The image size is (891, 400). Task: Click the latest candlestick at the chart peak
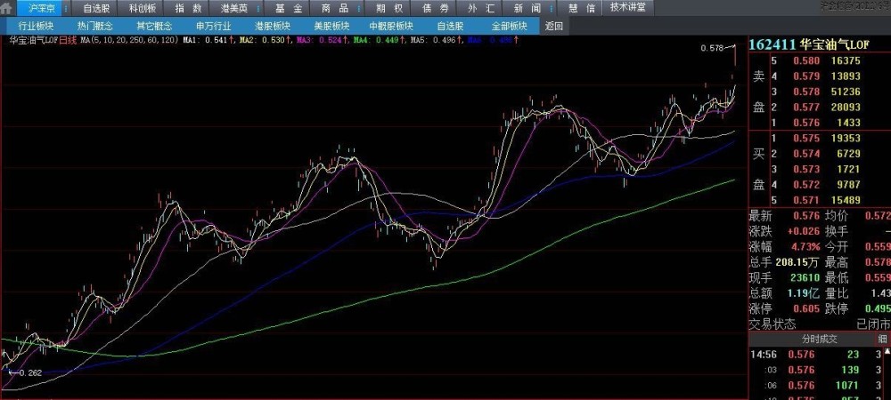pos(735,55)
